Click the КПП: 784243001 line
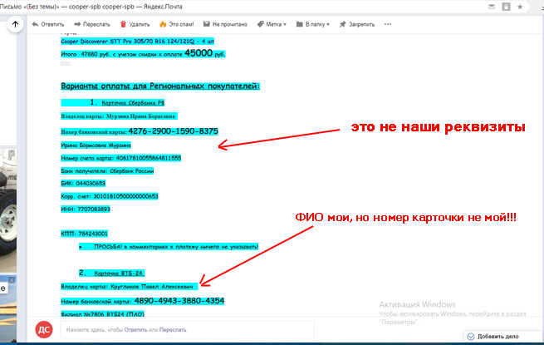 [85, 234]
